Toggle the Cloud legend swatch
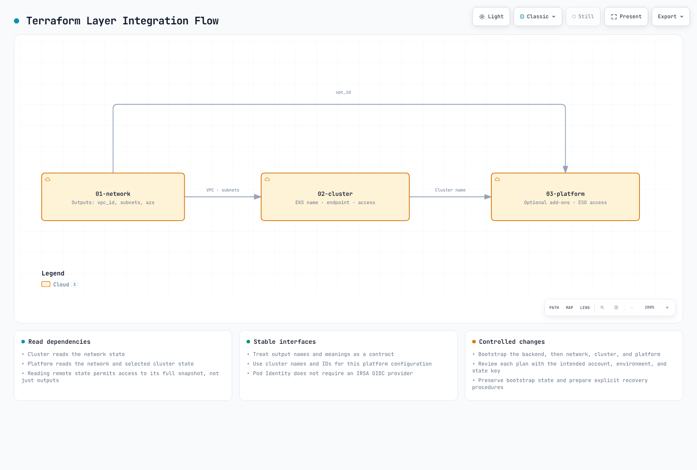 (x=46, y=284)
